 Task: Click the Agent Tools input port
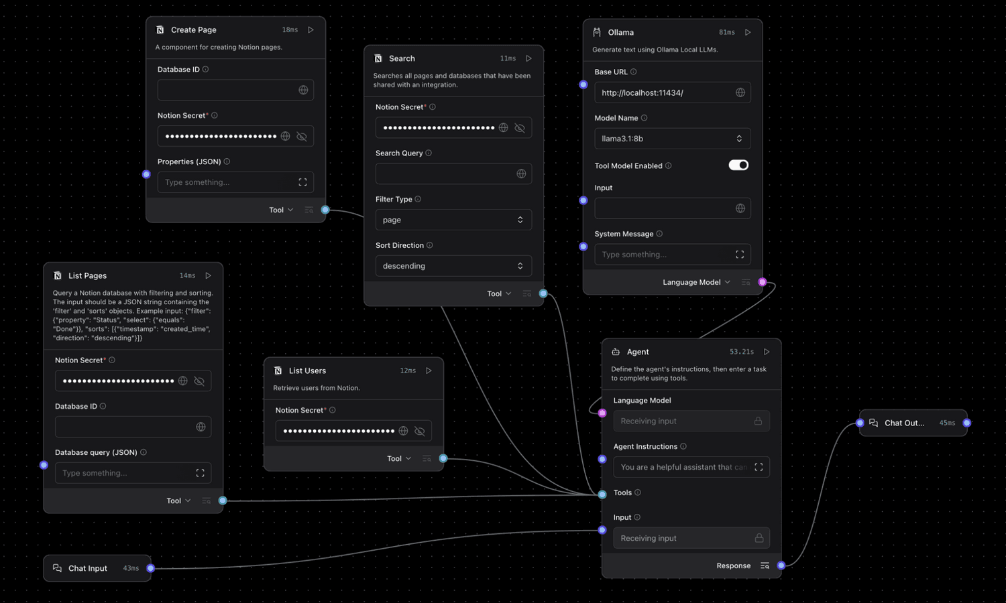[602, 494]
